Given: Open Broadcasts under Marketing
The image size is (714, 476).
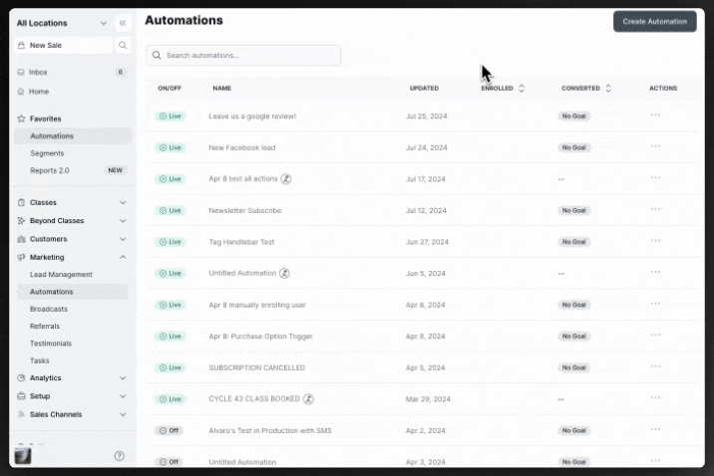Looking at the screenshot, I should pos(49,309).
